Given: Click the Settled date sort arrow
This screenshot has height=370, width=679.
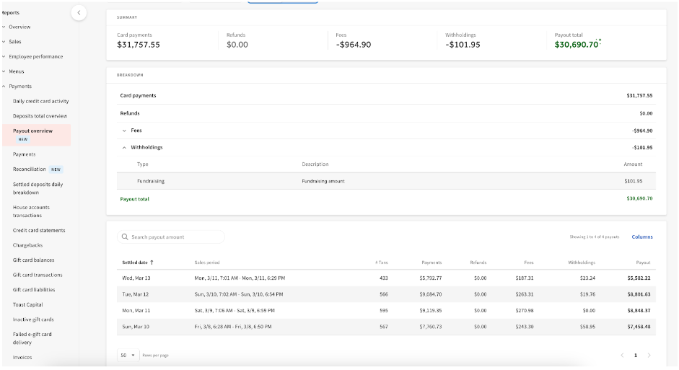Looking at the screenshot, I should 152,263.
